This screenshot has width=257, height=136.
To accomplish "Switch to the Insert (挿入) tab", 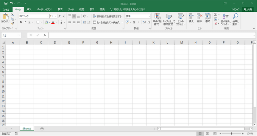I will pos(29,9).
